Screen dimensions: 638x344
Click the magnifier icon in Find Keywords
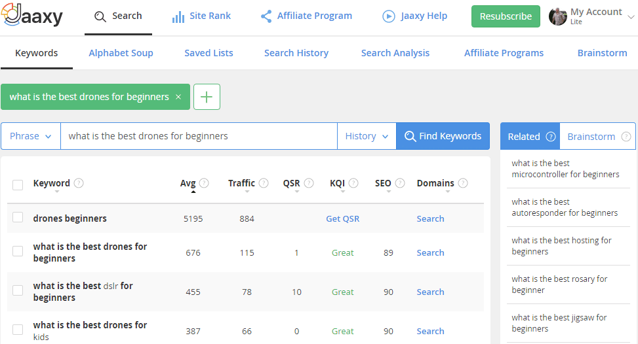pos(410,136)
